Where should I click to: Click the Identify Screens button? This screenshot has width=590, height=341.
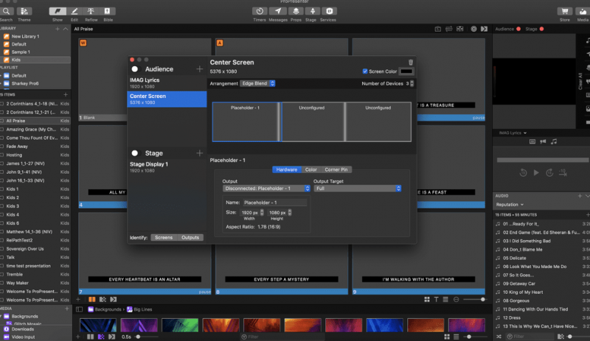(164, 237)
